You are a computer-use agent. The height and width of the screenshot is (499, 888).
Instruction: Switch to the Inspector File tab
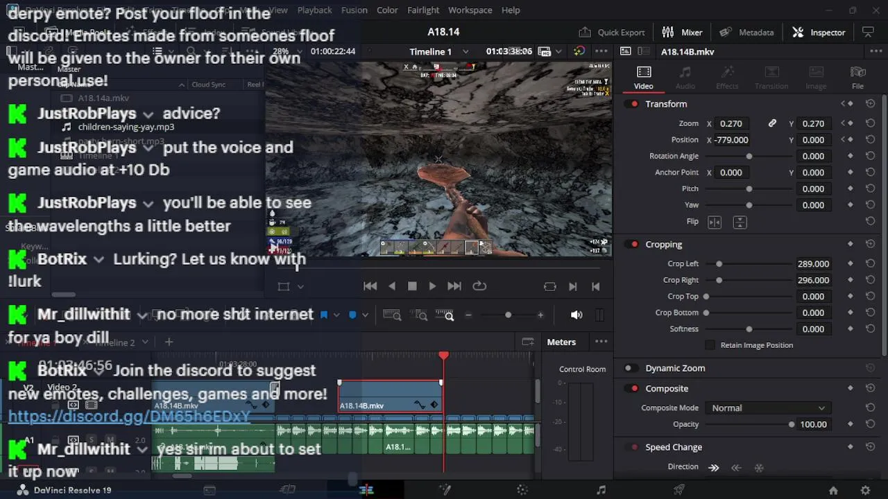(857, 78)
